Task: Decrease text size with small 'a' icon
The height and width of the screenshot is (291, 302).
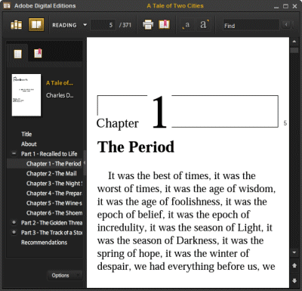Action: (186, 25)
